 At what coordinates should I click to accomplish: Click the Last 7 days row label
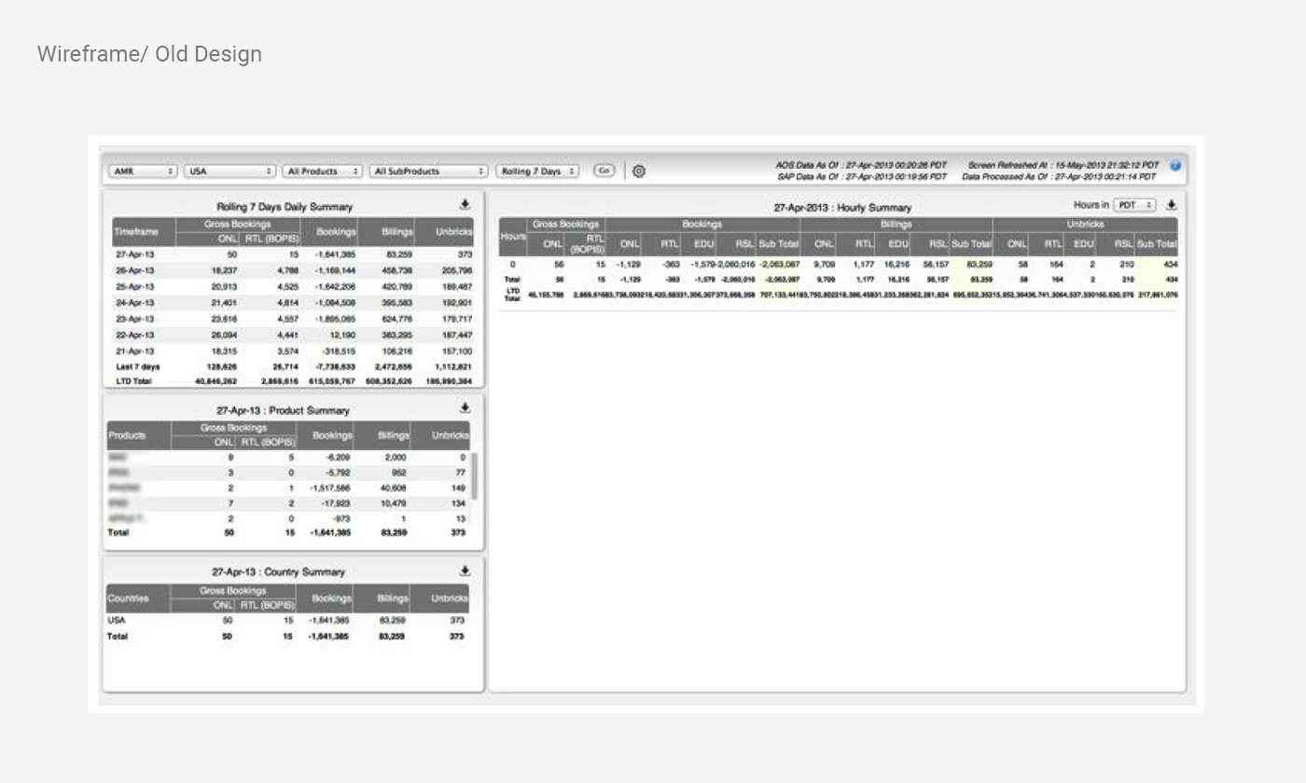click(x=137, y=367)
